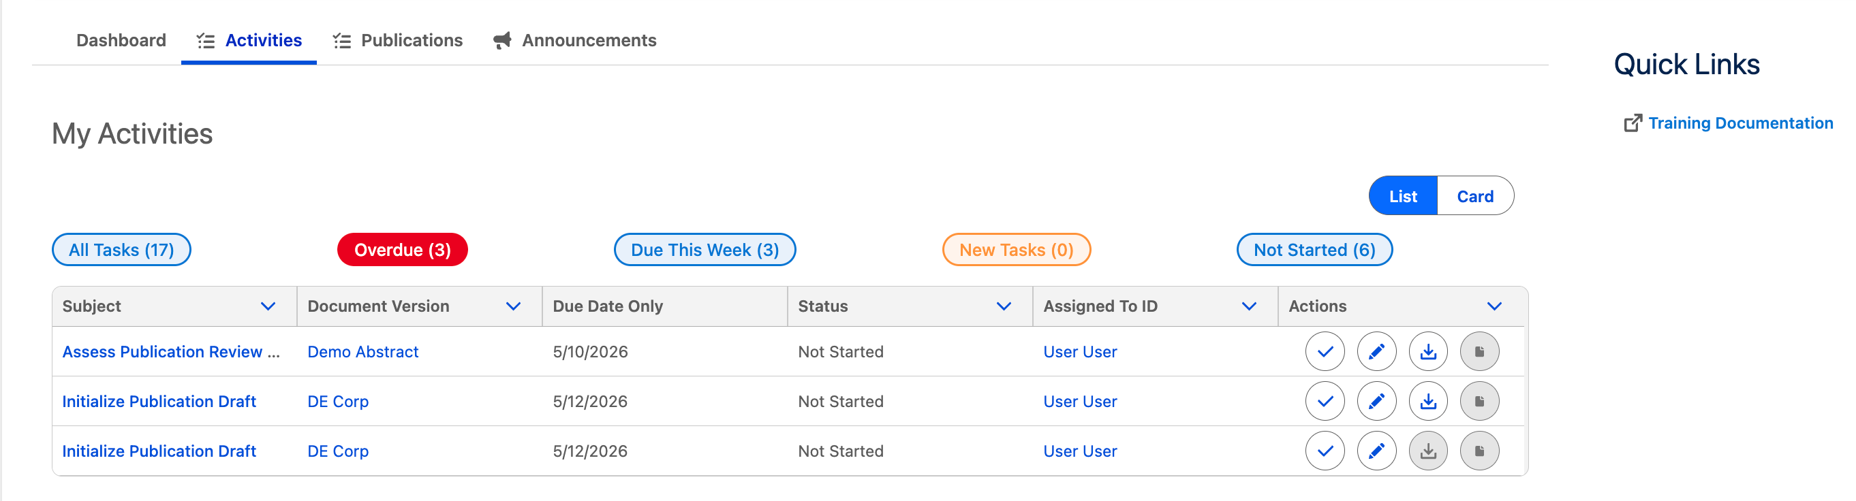This screenshot has width=1856, height=501.
Task: Click the external-link icon beside Training Documentation
Action: pyautogui.click(x=1633, y=123)
